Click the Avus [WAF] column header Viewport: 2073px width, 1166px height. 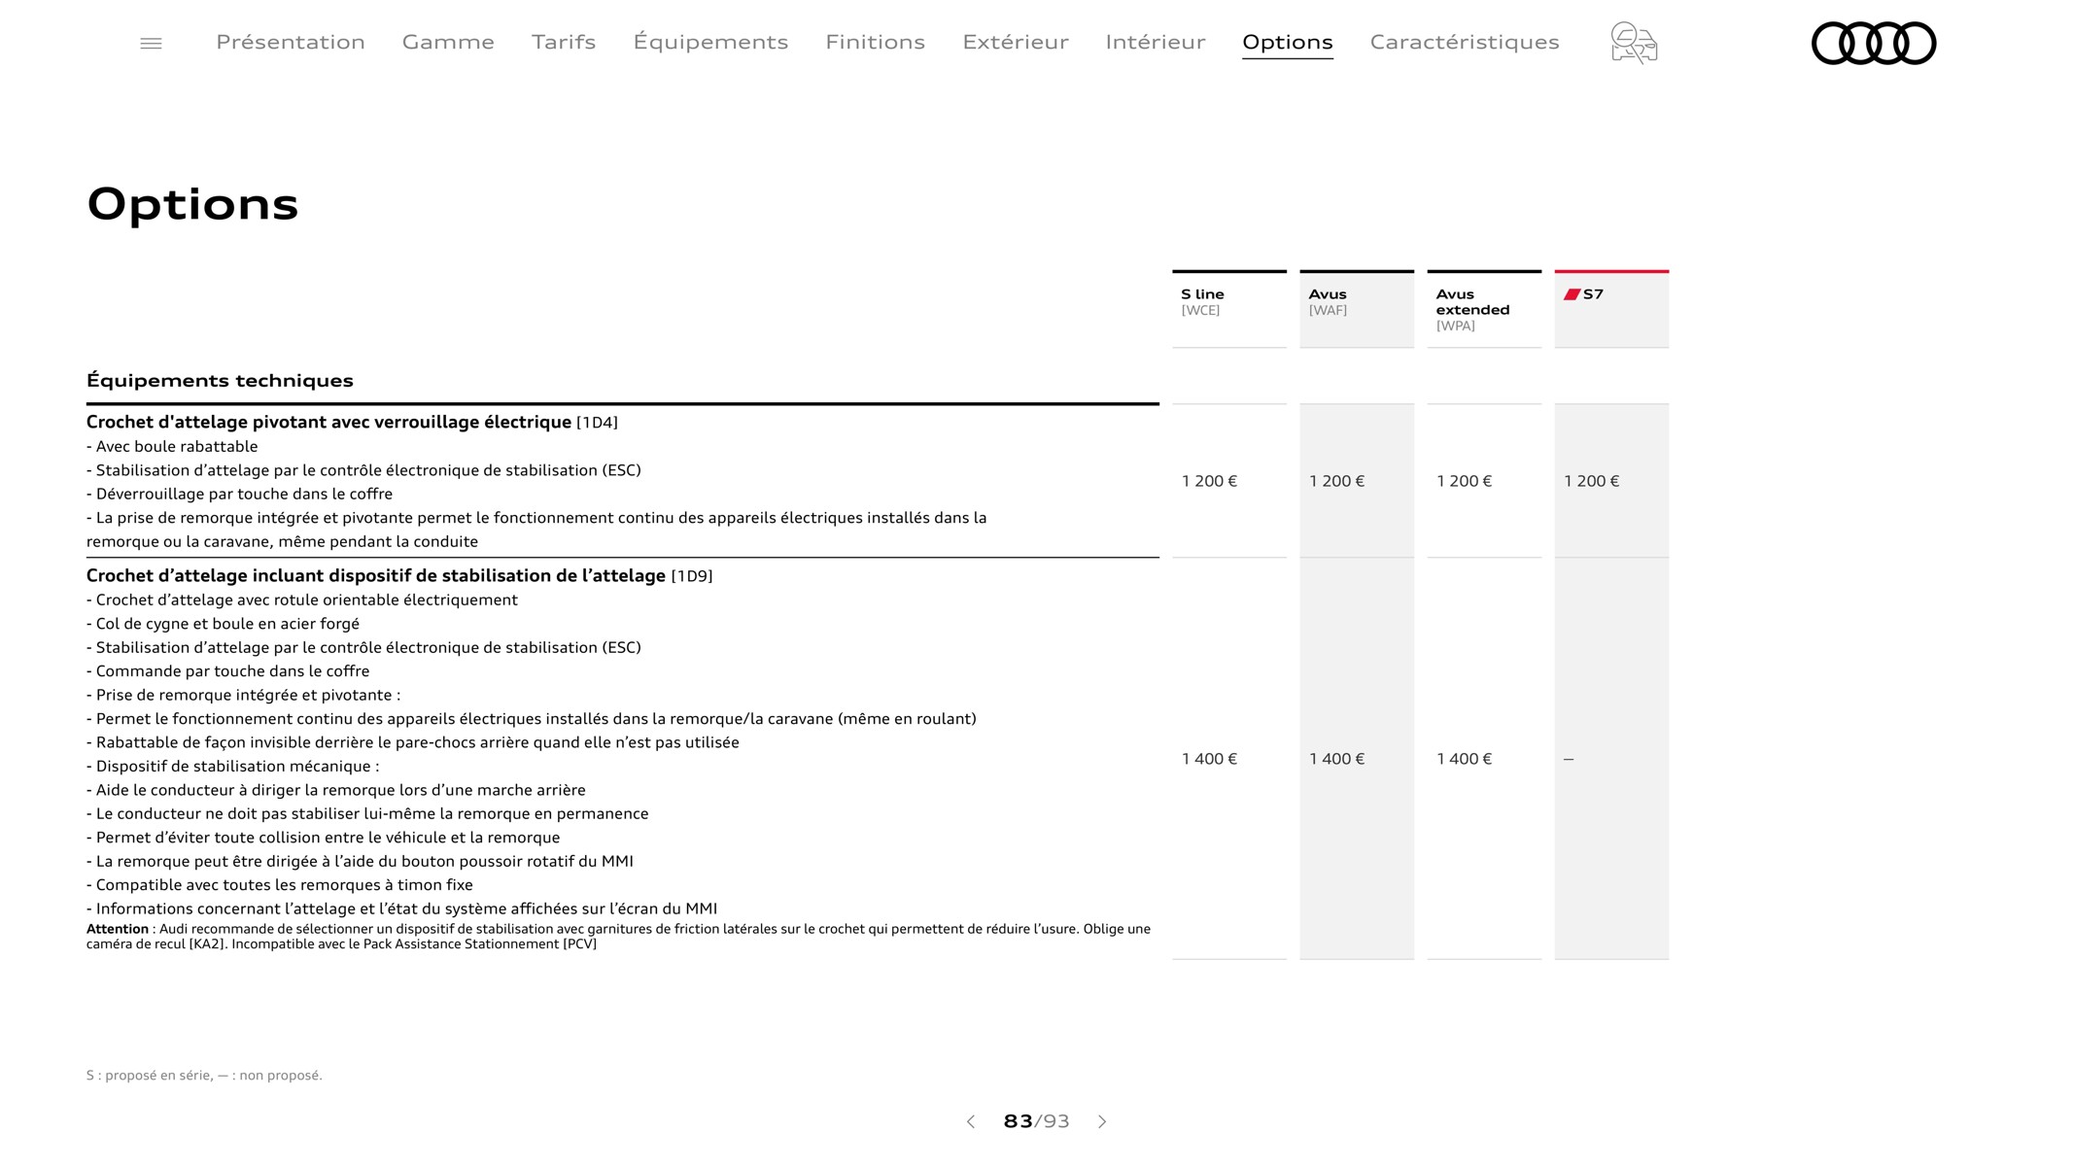[1357, 309]
